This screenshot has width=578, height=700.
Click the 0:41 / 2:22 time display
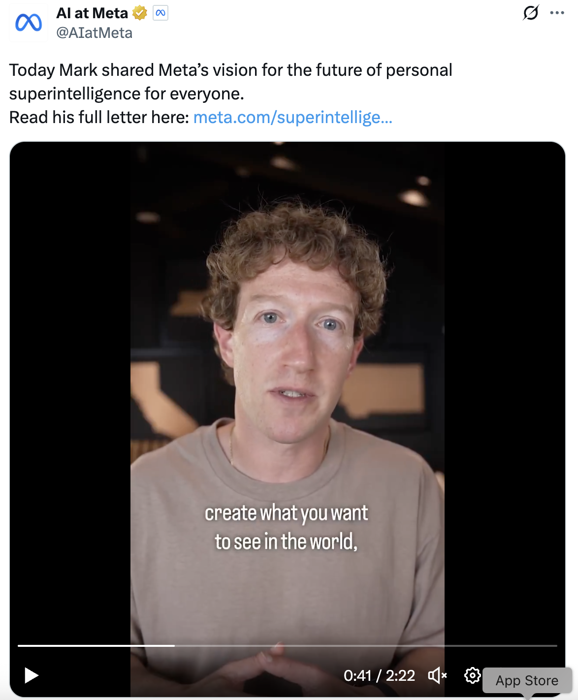coord(379,675)
